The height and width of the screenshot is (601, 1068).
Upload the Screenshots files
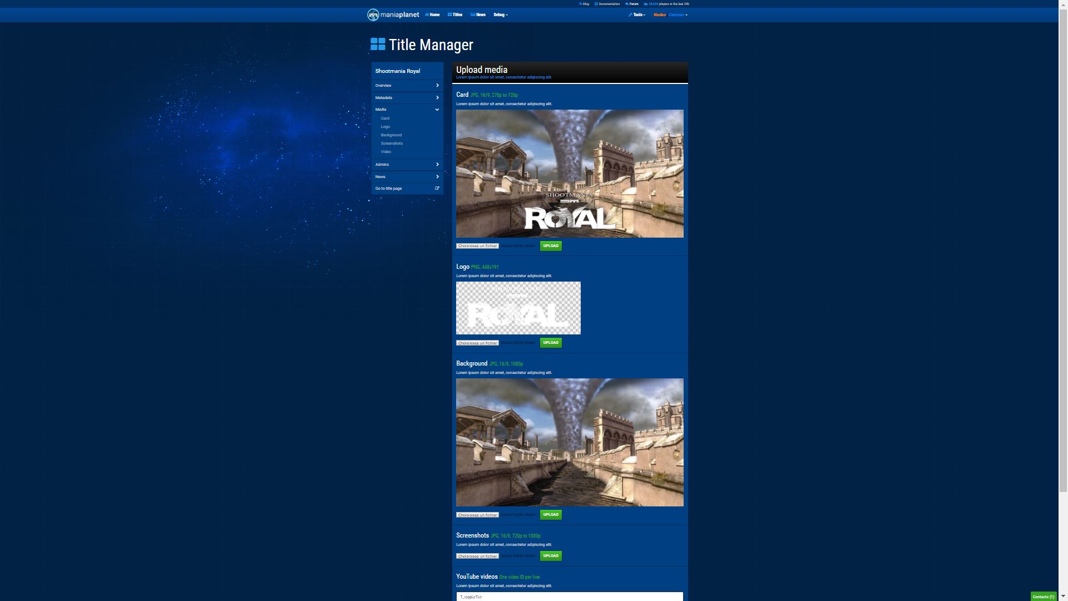click(x=551, y=556)
